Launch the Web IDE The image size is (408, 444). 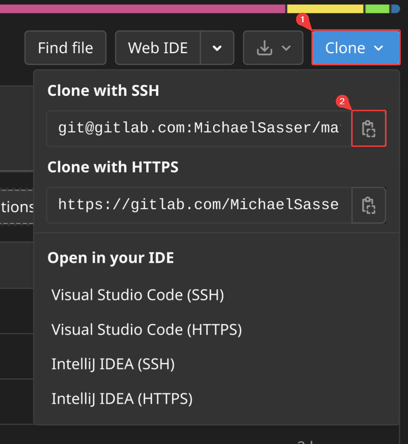pos(158,48)
